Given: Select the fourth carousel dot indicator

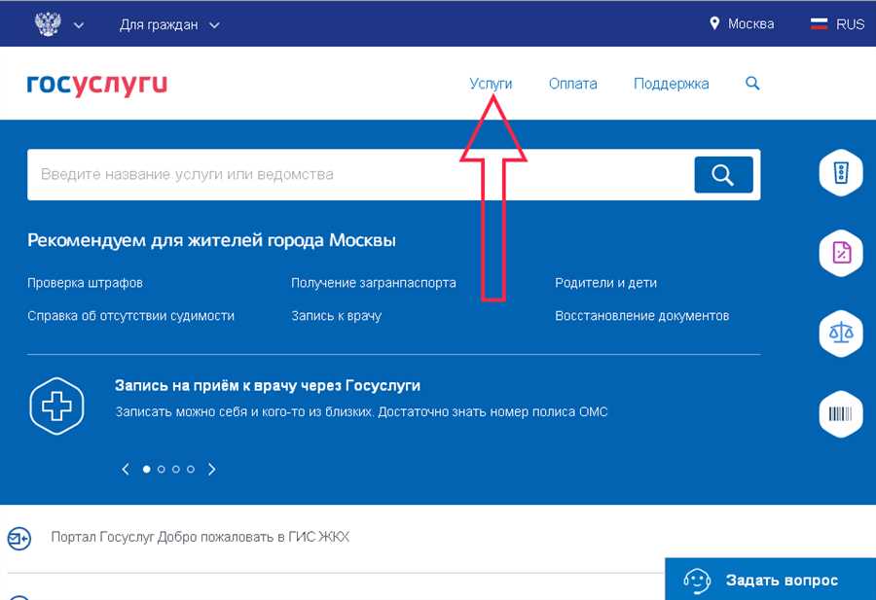Looking at the screenshot, I should point(191,470).
